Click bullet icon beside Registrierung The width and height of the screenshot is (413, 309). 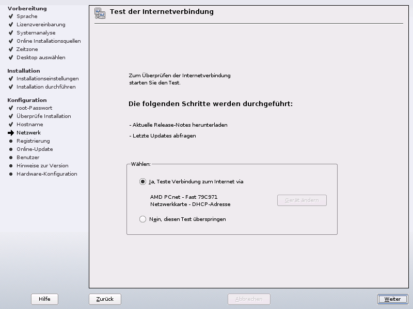(11, 141)
